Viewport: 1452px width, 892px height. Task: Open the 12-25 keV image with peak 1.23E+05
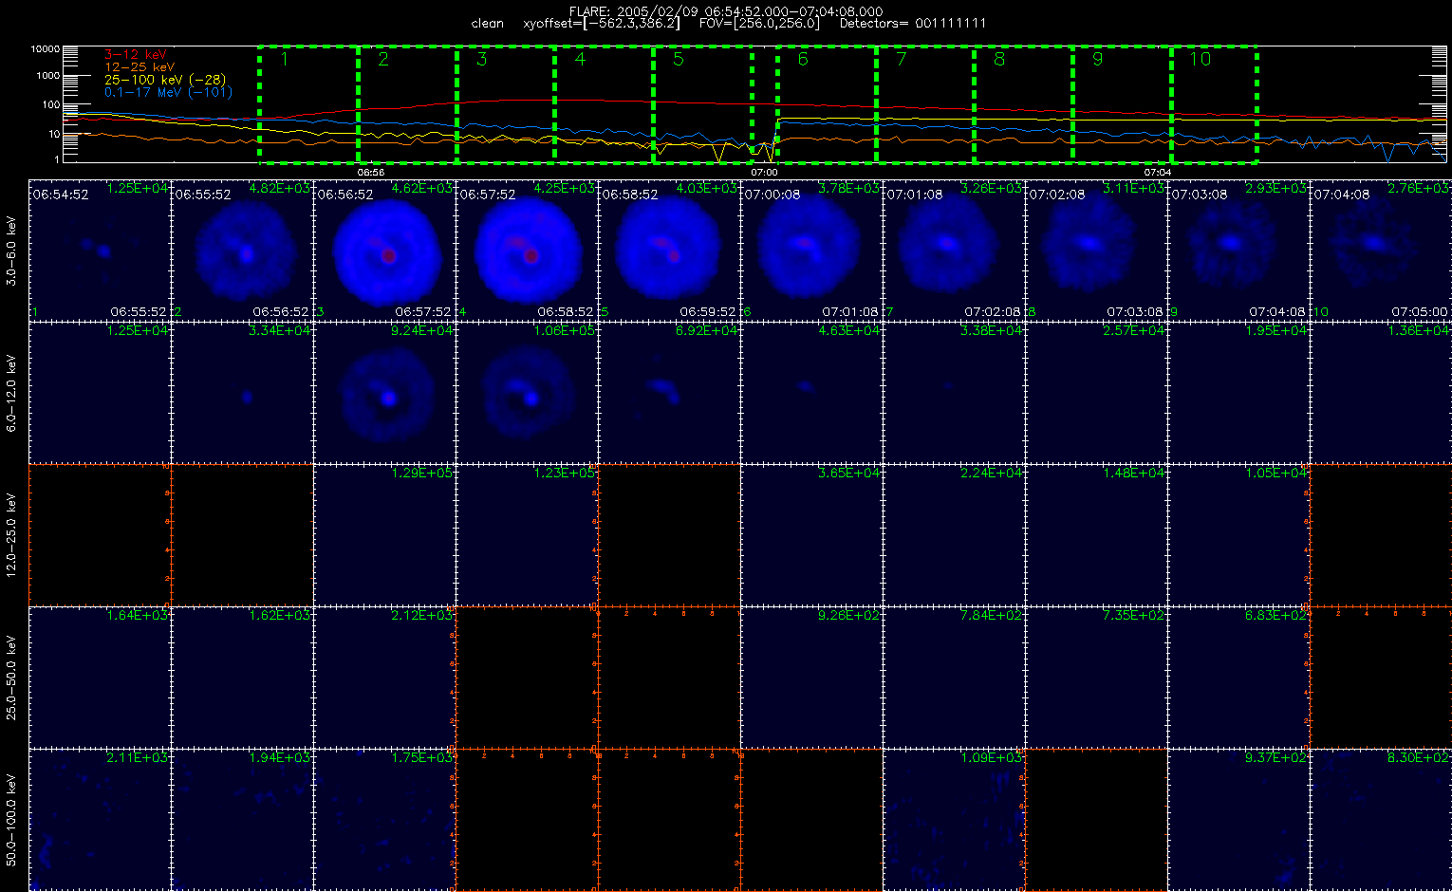(527, 534)
